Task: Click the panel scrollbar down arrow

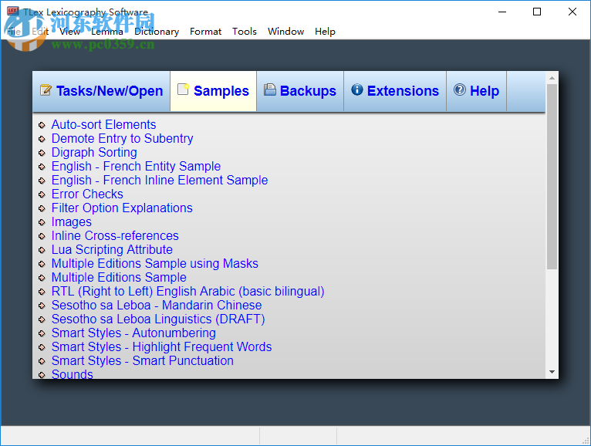Action: pyautogui.click(x=552, y=372)
